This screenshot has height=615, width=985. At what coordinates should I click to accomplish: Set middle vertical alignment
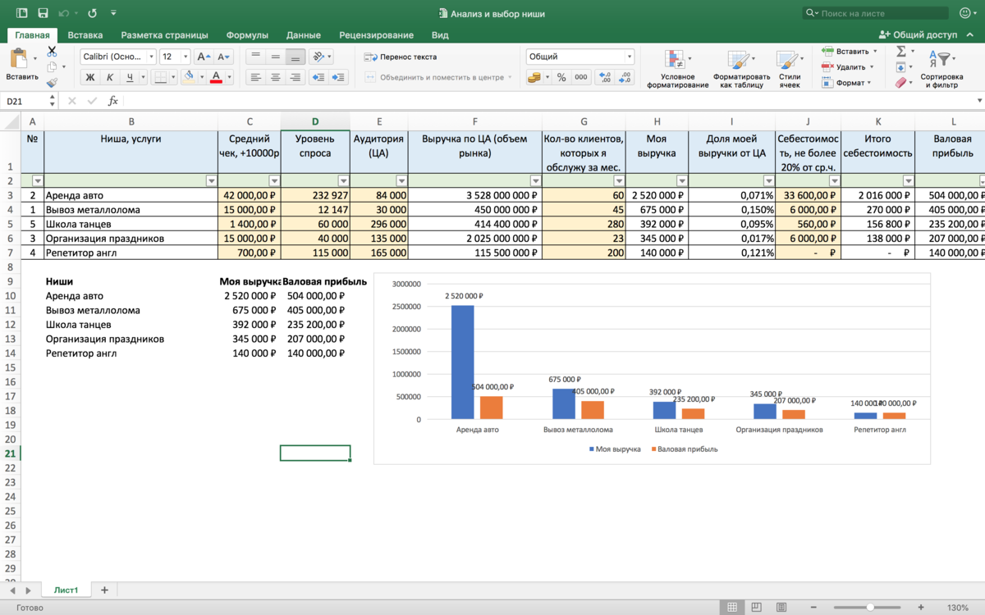coord(276,57)
